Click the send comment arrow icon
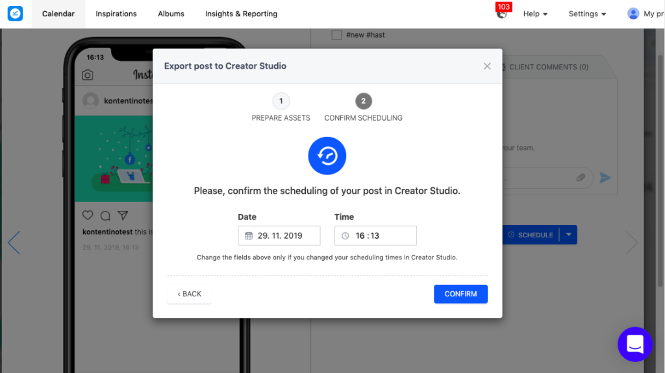Viewport: 665px width, 373px height. (605, 178)
